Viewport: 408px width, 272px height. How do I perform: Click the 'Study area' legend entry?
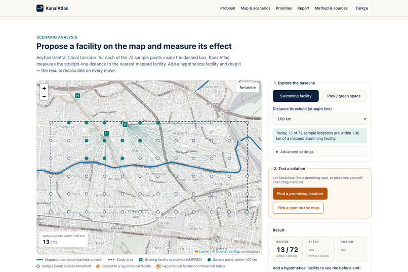(120, 259)
